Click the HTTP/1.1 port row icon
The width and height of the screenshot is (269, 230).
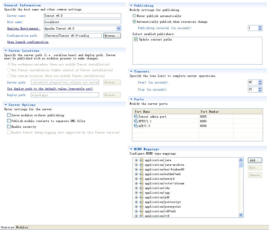(136, 121)
